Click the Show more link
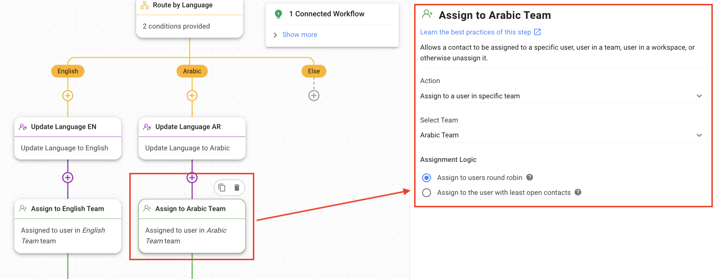 coord(299,35)
